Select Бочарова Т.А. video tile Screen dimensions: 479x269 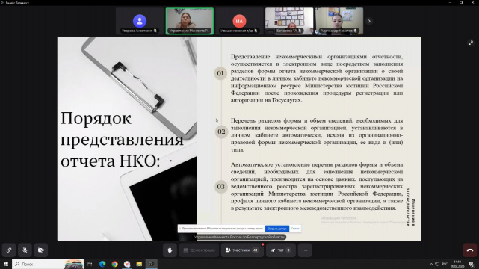click(289, 21)
